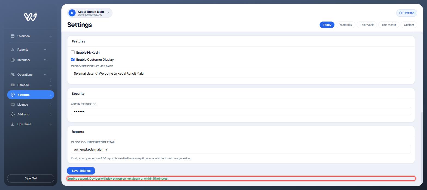Expand the Inventory submenu chevron
The height and width of the screenshot is (190, 427).
coord(45,60)
